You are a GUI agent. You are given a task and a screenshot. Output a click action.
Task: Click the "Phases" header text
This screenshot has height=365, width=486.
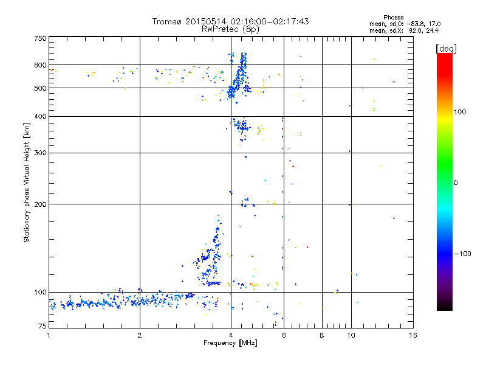[393, 18]
